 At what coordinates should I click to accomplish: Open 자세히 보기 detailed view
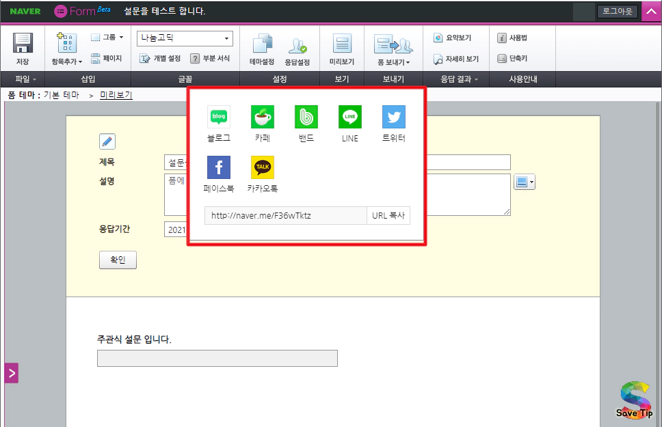(x=456, y=59)
